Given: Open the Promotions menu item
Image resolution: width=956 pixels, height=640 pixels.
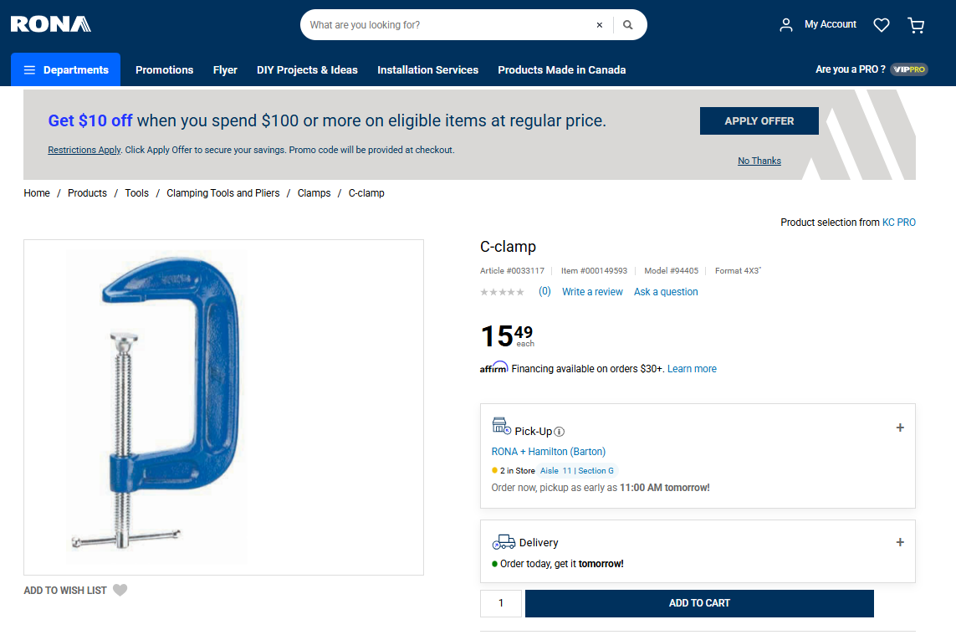Looking at the screenshot, I should coord(164,69).
